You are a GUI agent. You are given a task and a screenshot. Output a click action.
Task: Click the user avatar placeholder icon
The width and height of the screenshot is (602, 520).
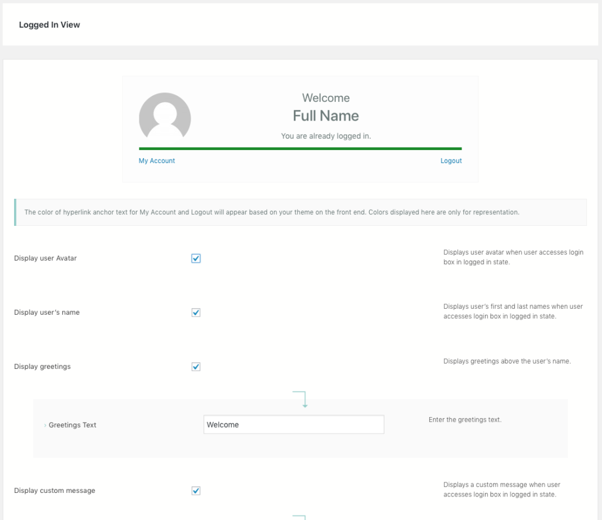pos(165,117)
